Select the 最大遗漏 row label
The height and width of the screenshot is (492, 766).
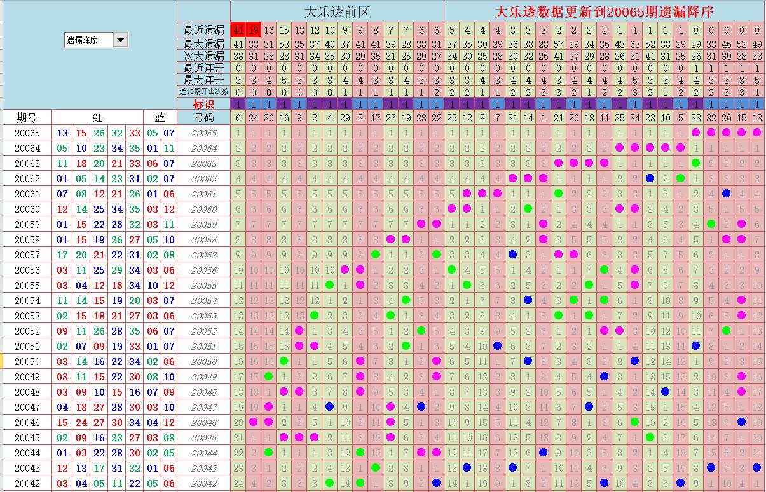(x=203, y=44)
